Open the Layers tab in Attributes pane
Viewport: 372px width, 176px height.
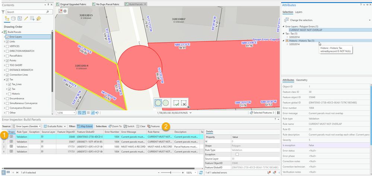(299, 12)
